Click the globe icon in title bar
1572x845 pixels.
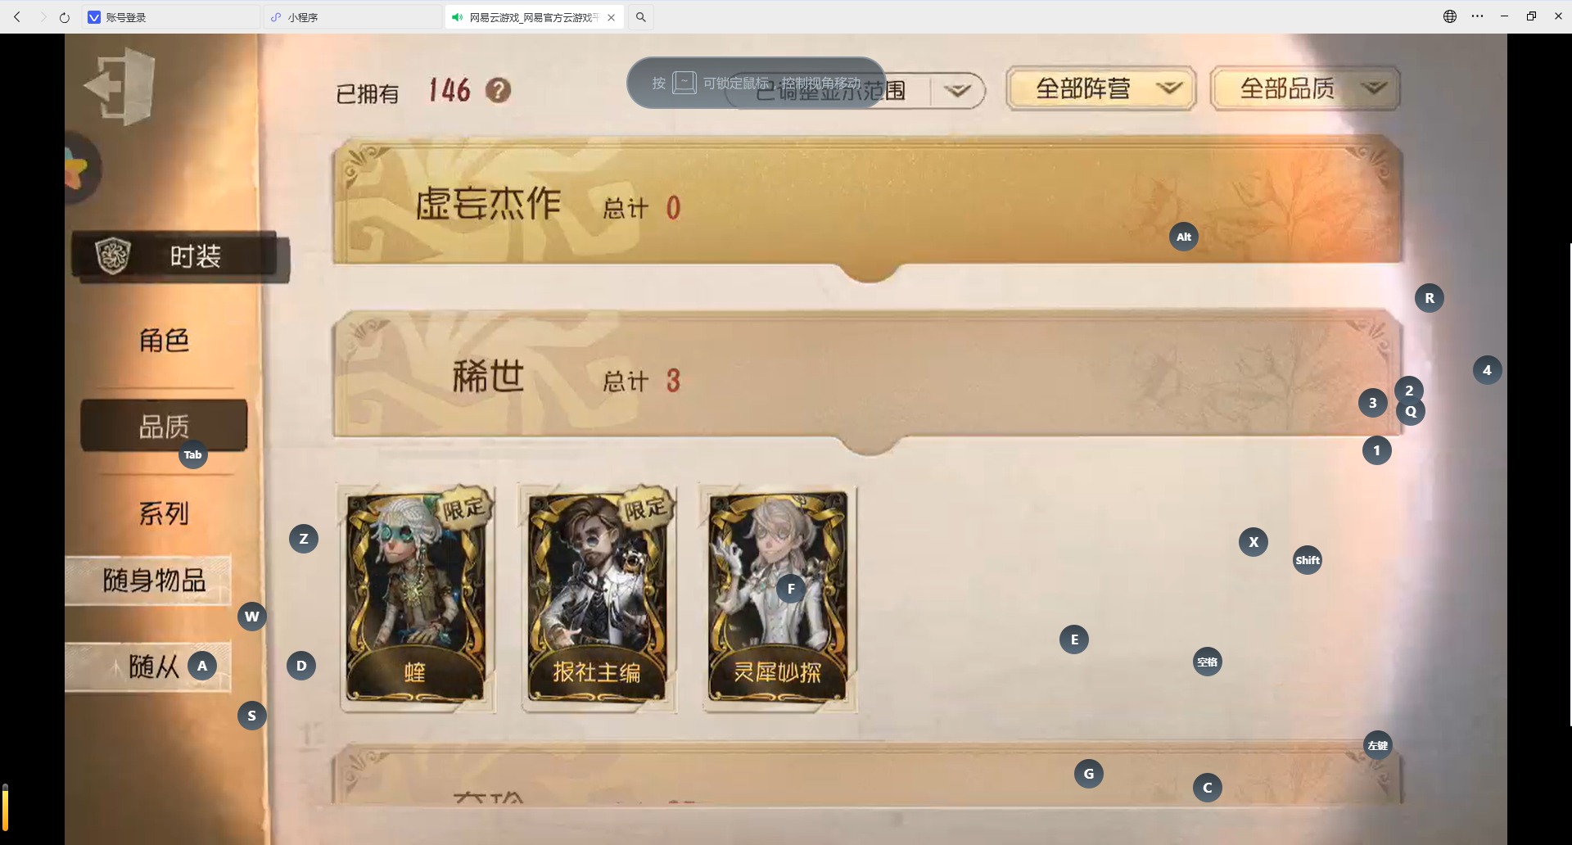click(x=1450, y=16)
